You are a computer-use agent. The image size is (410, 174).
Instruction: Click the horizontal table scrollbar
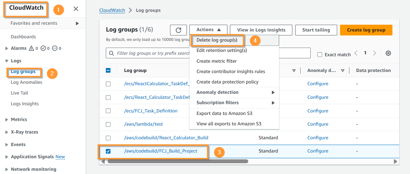178,161
